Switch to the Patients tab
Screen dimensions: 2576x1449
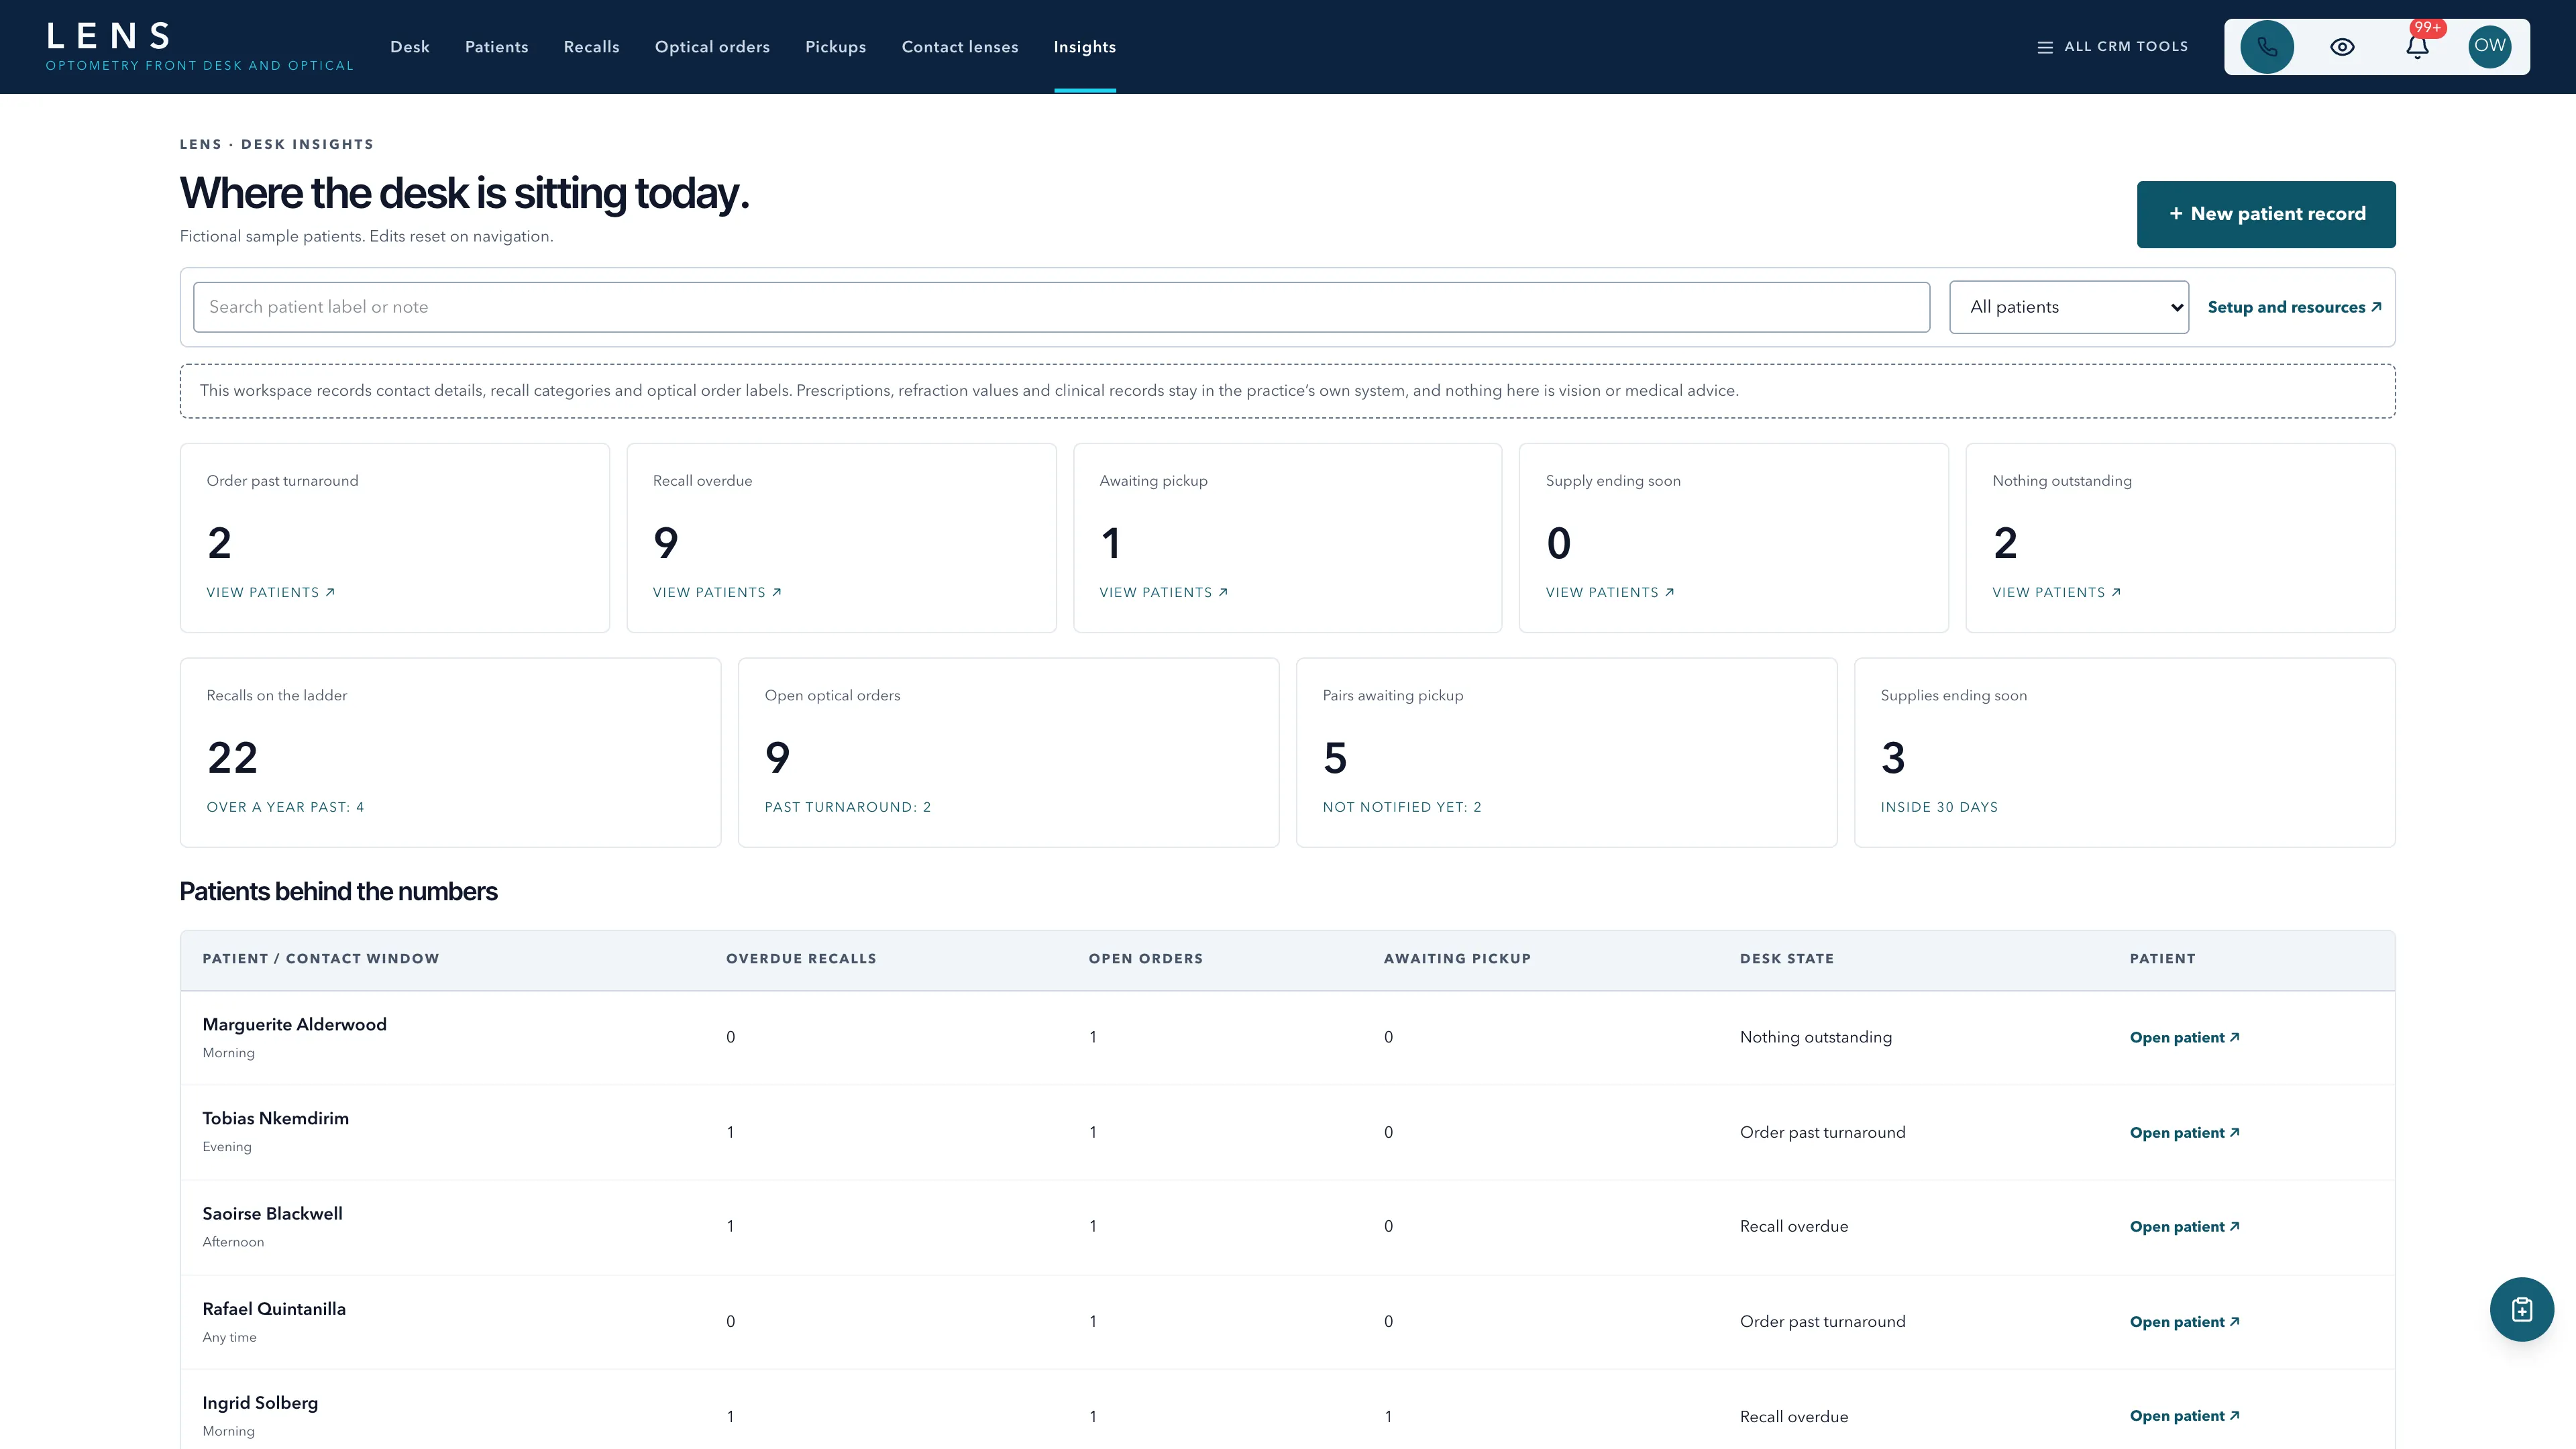[x=497, y=47]
